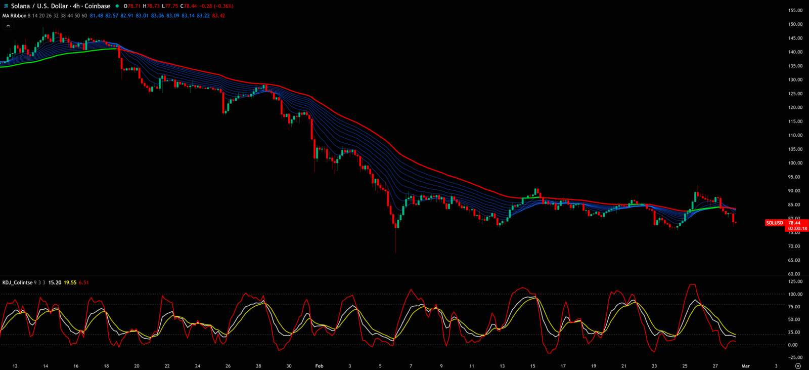The height and width of the screenshot is (370, 809).
Task: Click the close price C78.44 readout
Action: [x=189, y=6]
